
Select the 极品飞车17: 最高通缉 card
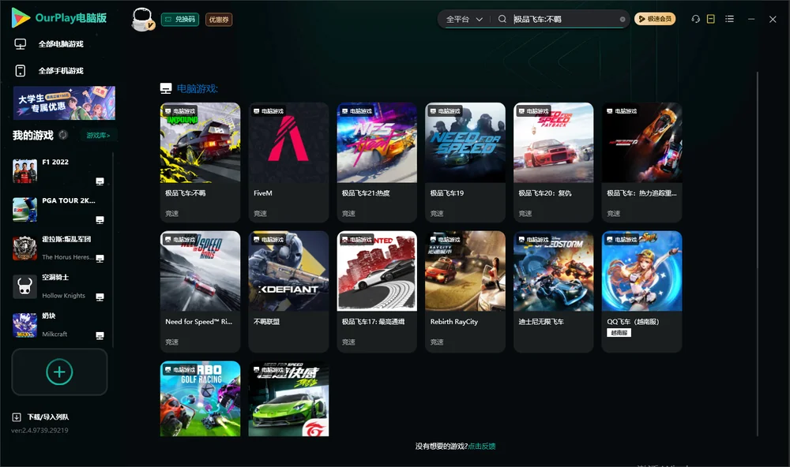377,291
